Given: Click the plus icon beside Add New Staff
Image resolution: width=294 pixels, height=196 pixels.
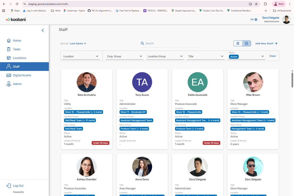Looking at the screenshot, I should [x=276, y=43].
